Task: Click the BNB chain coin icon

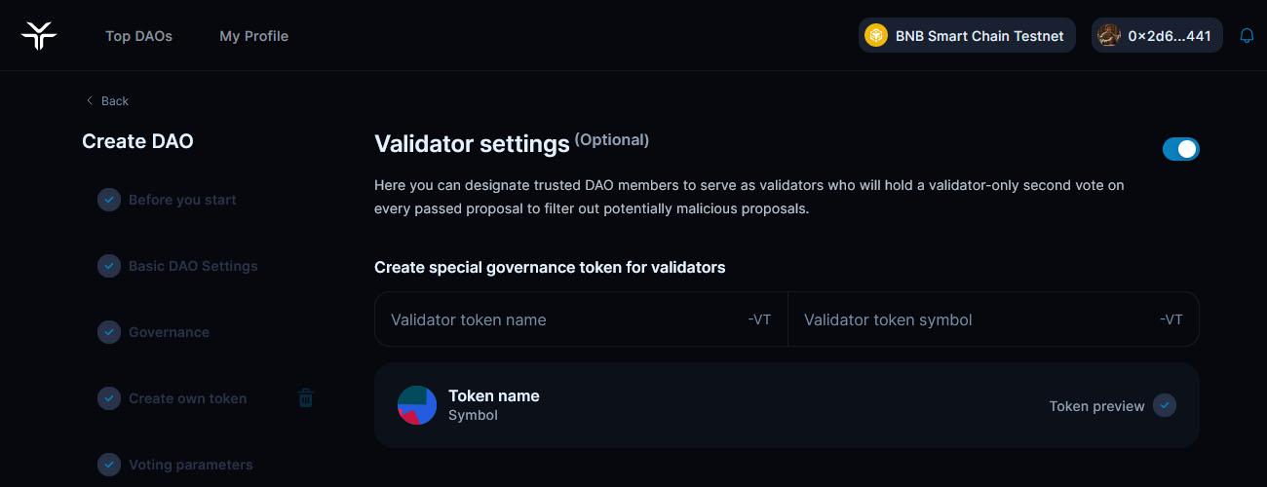Action: [x=876, y=36]
